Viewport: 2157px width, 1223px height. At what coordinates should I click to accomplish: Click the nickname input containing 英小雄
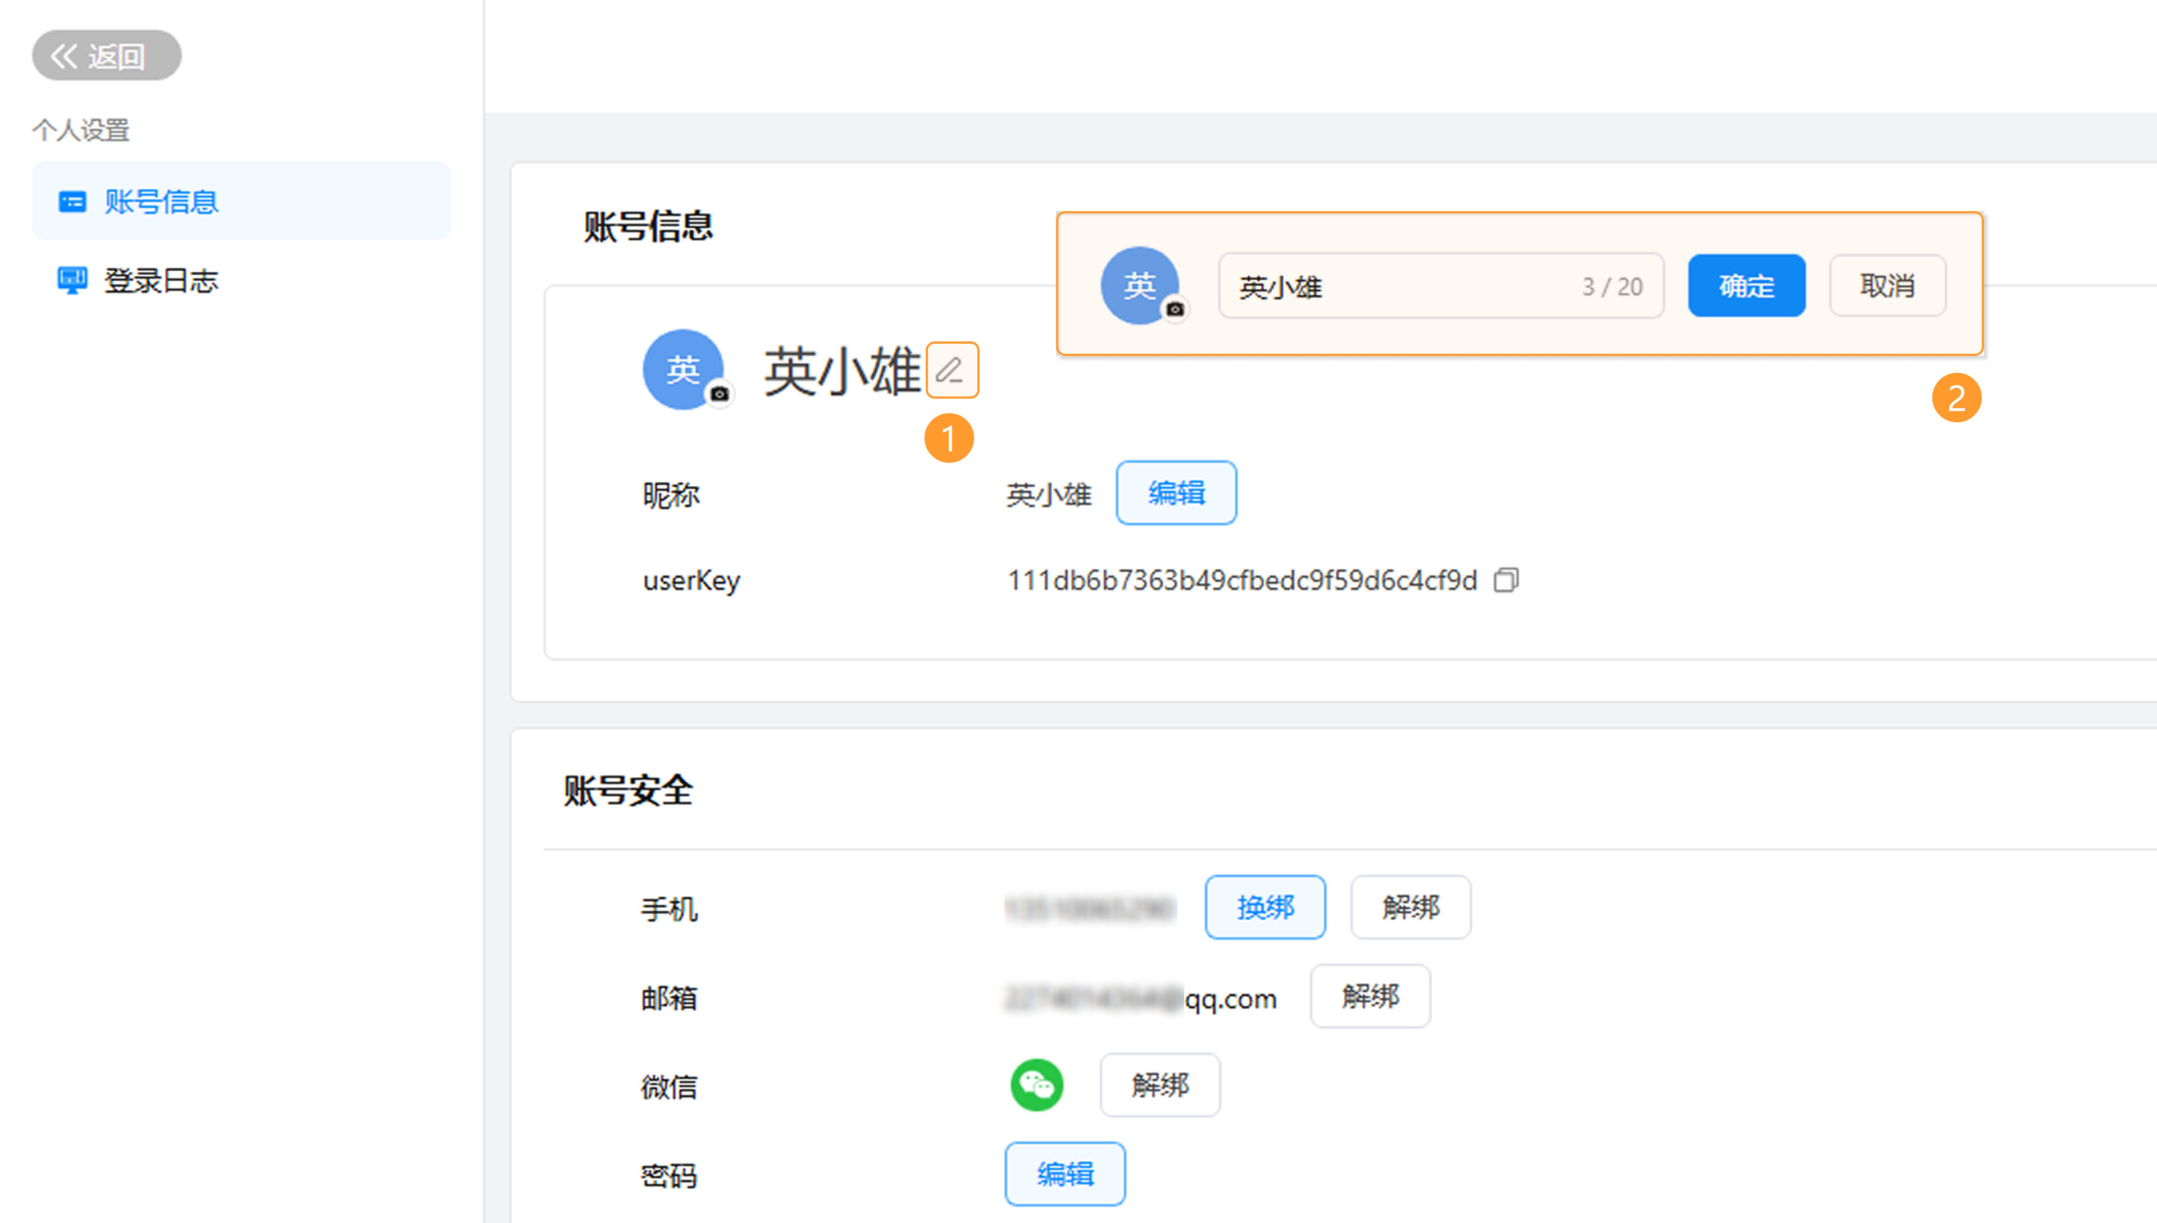coord(1441,286)
